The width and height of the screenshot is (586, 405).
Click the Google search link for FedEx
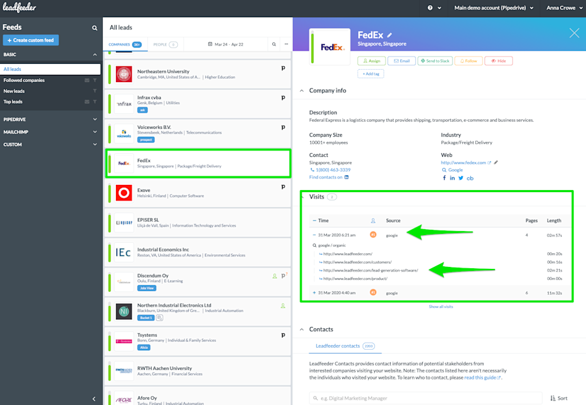pos(455,170)
